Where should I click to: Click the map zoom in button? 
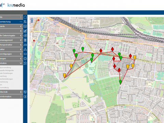click(x=32, y=19)
